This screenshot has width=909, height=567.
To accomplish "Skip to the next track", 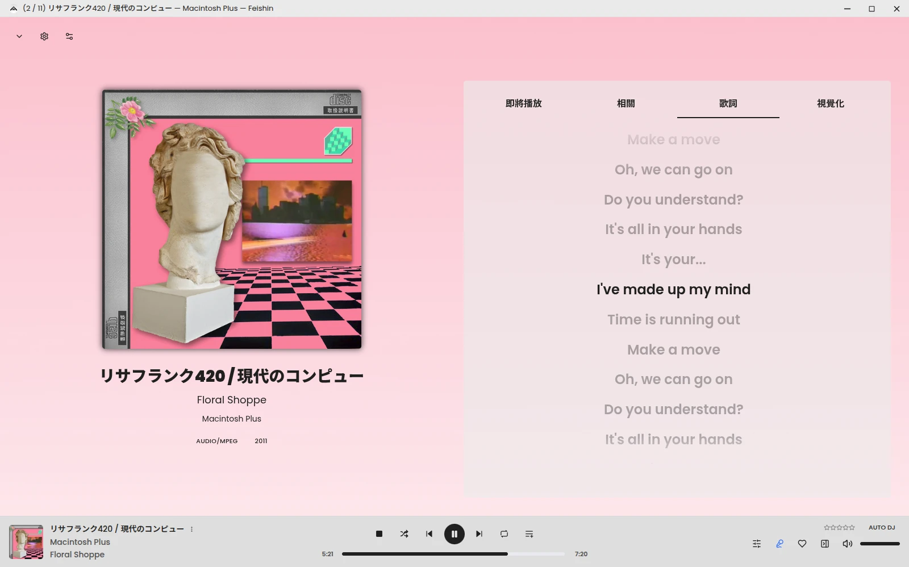I will click(479, 534).
